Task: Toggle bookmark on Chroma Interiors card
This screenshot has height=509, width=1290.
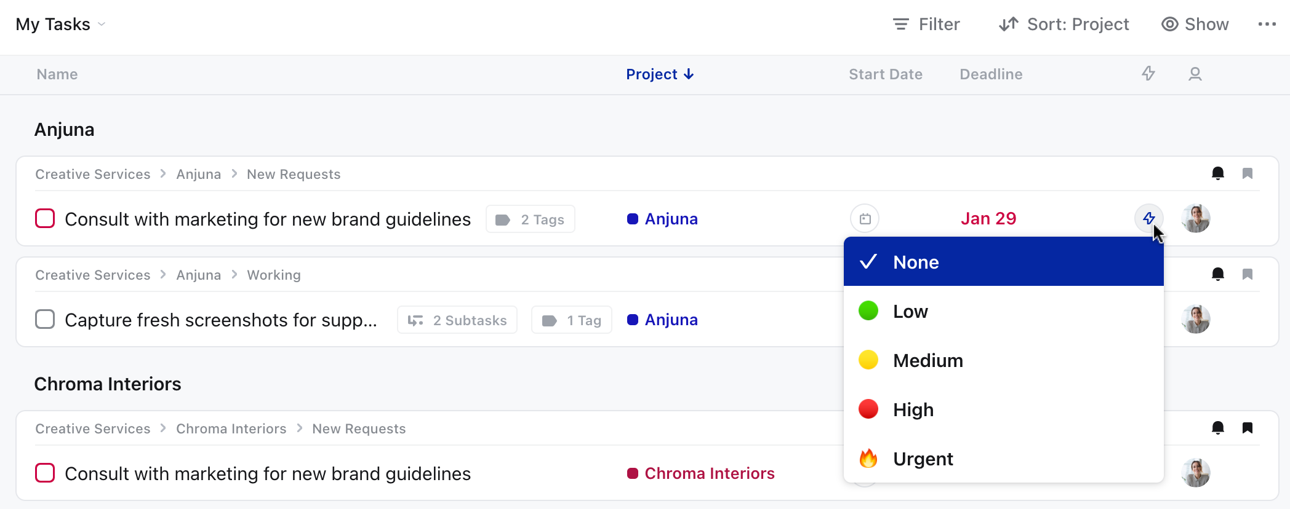Action: [1248, 428]
